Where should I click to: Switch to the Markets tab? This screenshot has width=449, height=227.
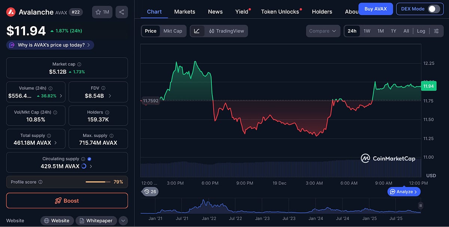(184, 12)
